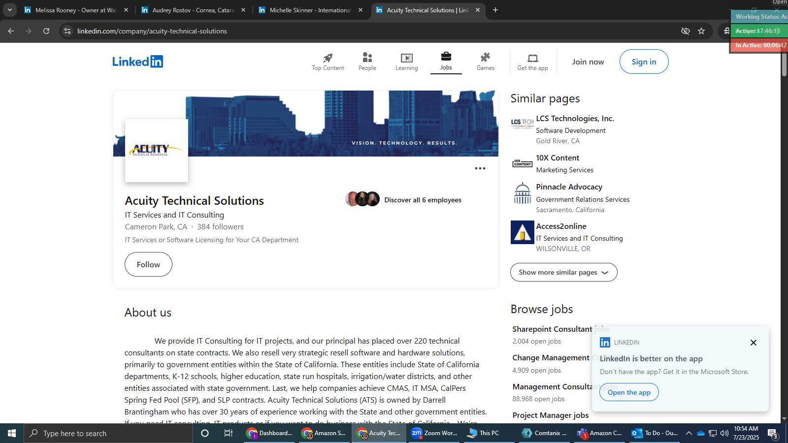This screenshot has width=788, height=443.
Task: Open Windows Start menu
Action: point(12,433)
